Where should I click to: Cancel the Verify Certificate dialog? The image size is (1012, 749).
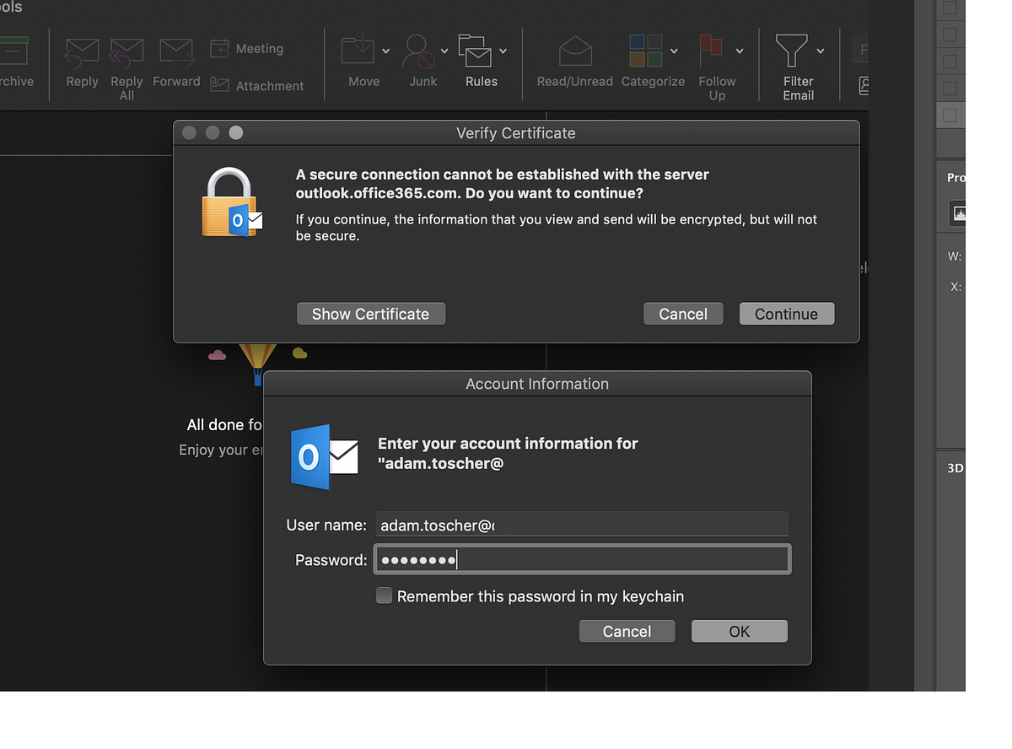click(683, 314)
